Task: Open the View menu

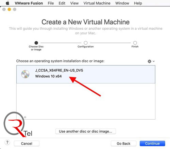Action: 74,3
